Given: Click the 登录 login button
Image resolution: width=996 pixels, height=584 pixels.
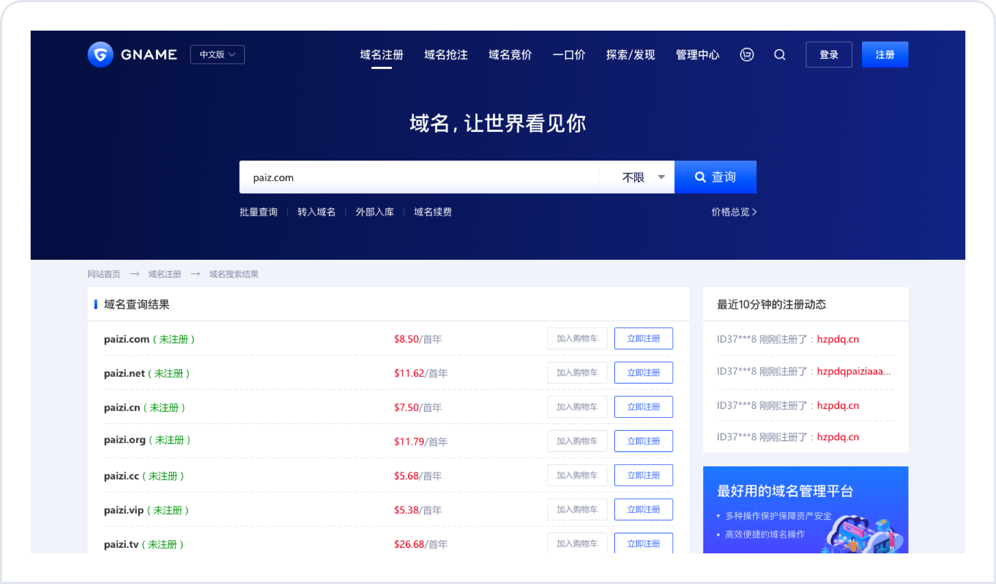Looking at the screenshot, I should point(829,55).
